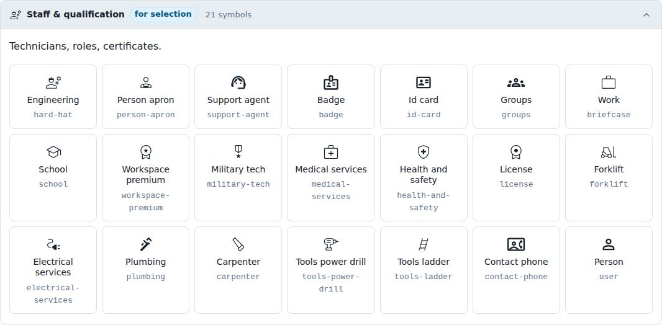Select the License ribbon icon
The image size is (662, 325).
pyautogui.click(x=516, y=152)
